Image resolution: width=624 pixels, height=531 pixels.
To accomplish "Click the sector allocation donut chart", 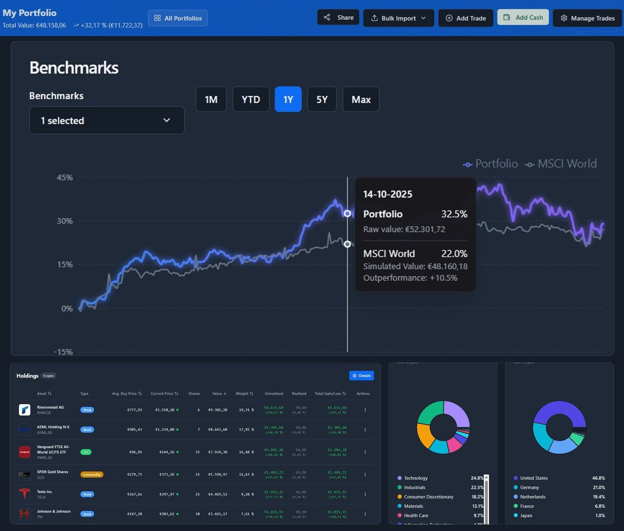I will (443, 427).
